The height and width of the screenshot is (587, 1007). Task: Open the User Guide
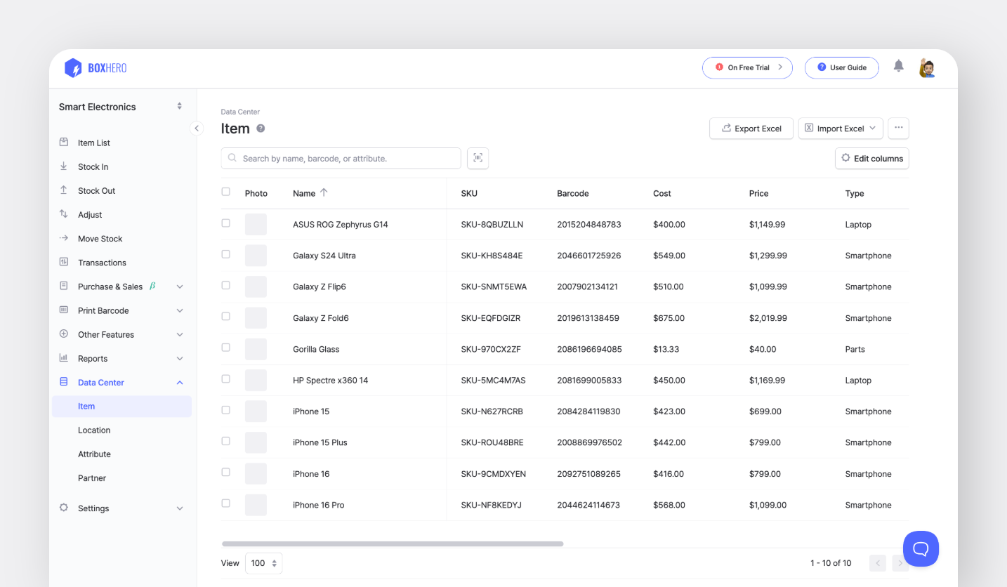pyautogui.click(x=841, y=67)
